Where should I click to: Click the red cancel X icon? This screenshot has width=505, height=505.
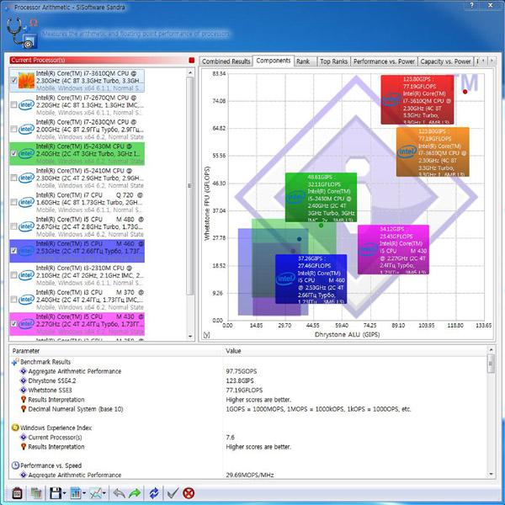pyautogui.click(x=189, y=493)
